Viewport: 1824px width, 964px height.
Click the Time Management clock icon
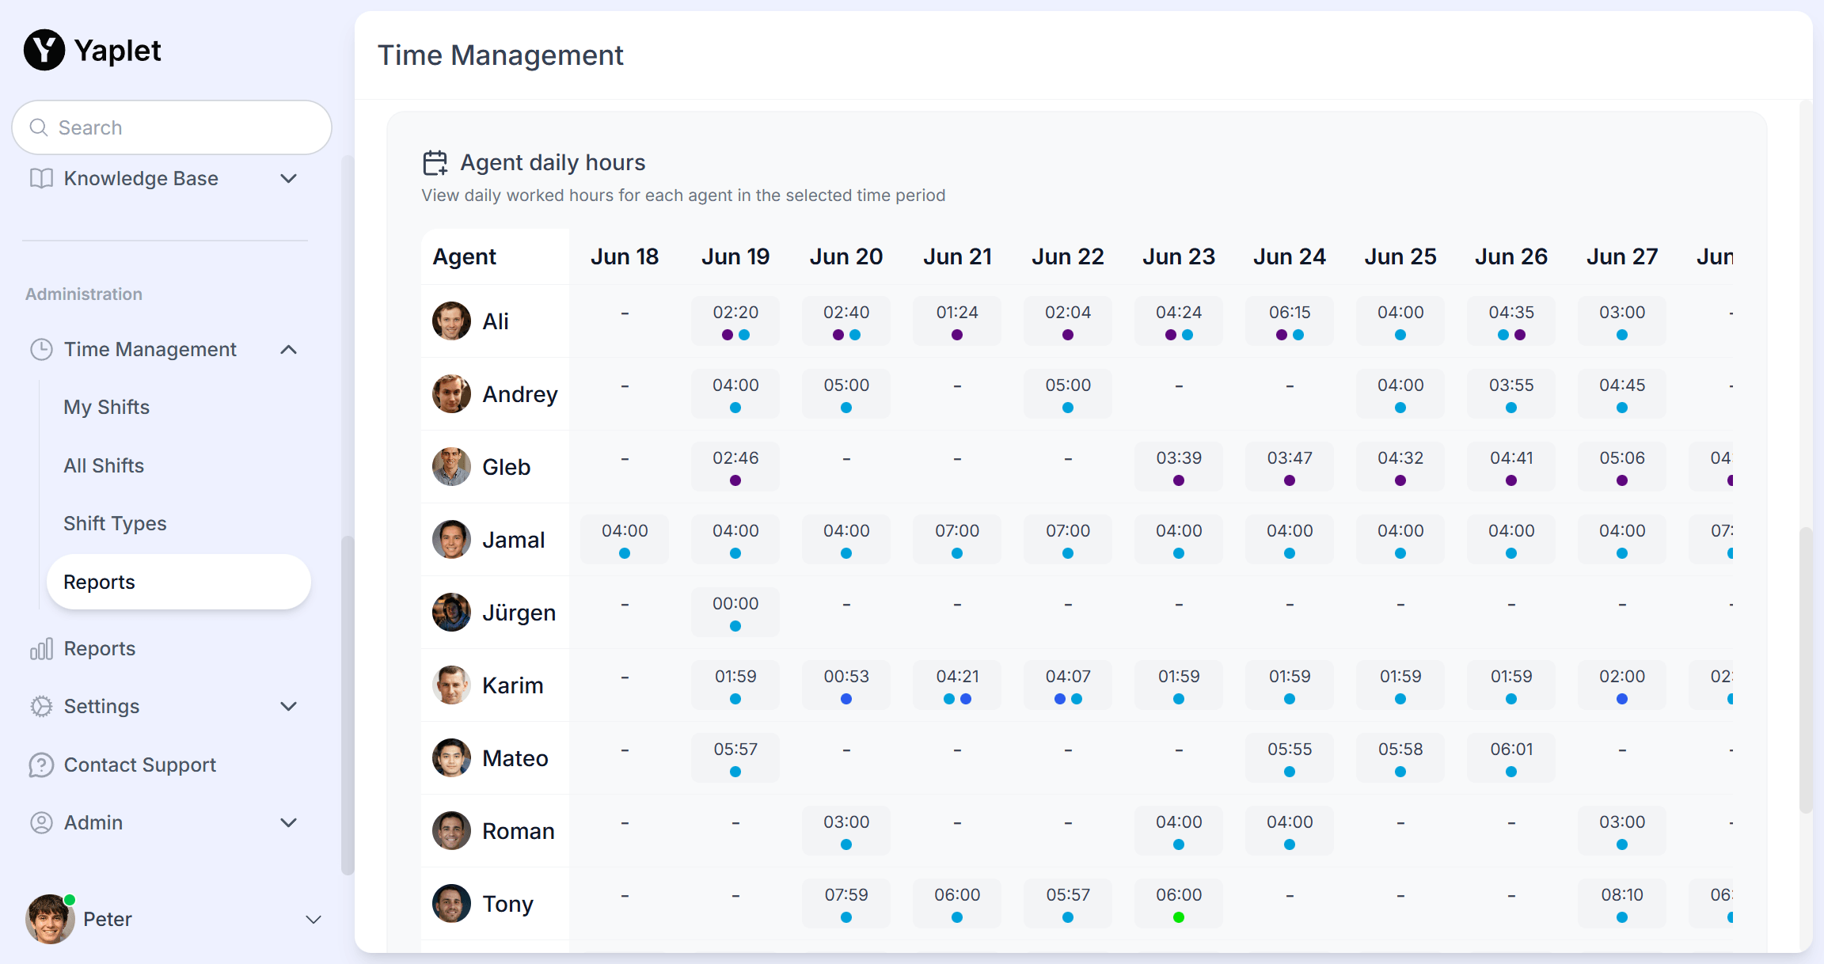click(41, 349)
